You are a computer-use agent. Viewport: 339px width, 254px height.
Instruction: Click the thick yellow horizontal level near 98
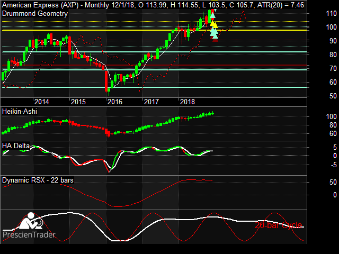pyautogui.click(x=154, y=30)
